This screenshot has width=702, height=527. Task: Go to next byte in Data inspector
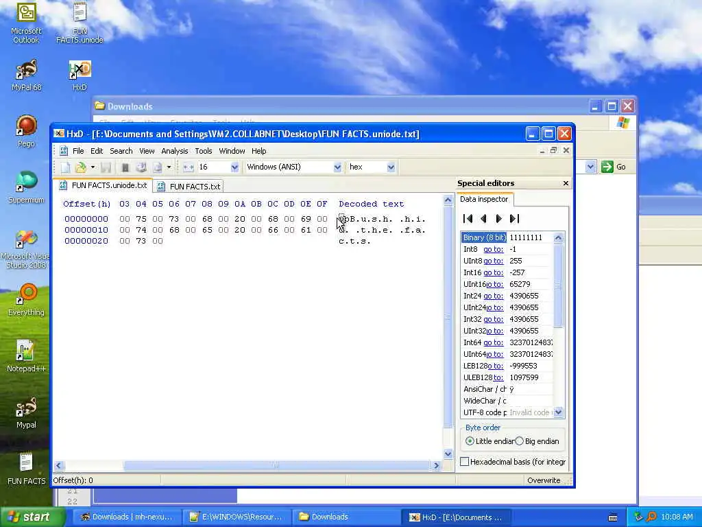pos(499,219)
